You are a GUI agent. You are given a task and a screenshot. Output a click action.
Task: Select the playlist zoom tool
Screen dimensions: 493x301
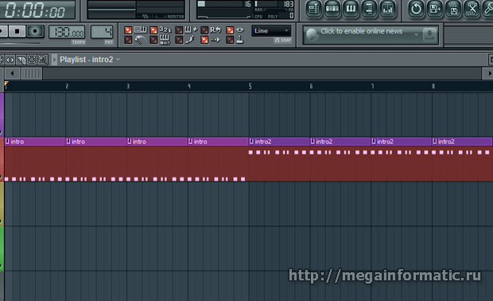tap(42, 59)
